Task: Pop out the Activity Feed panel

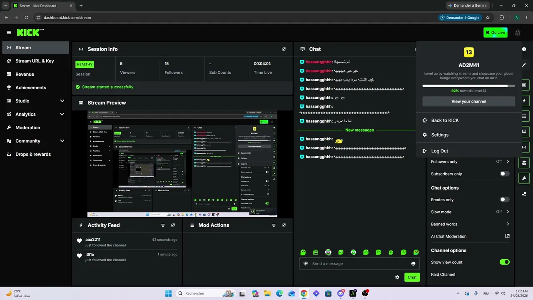Action: [x=173, y=225]
